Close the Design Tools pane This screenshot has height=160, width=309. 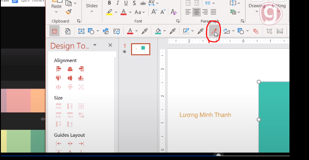(x=110, y=45)
